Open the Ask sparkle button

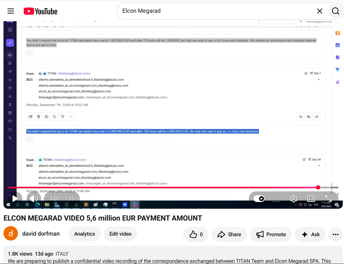310,234
